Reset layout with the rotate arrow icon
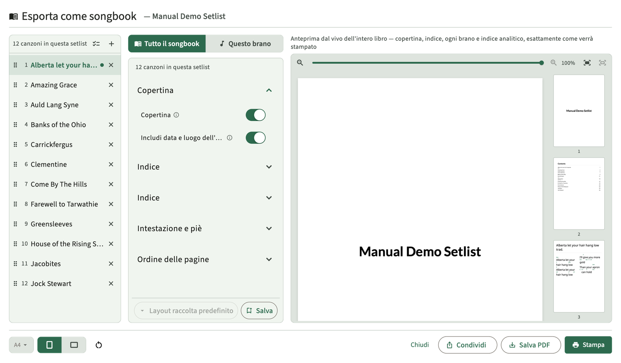621x363 pixels. pyautogui.click(x=99, y=345)
